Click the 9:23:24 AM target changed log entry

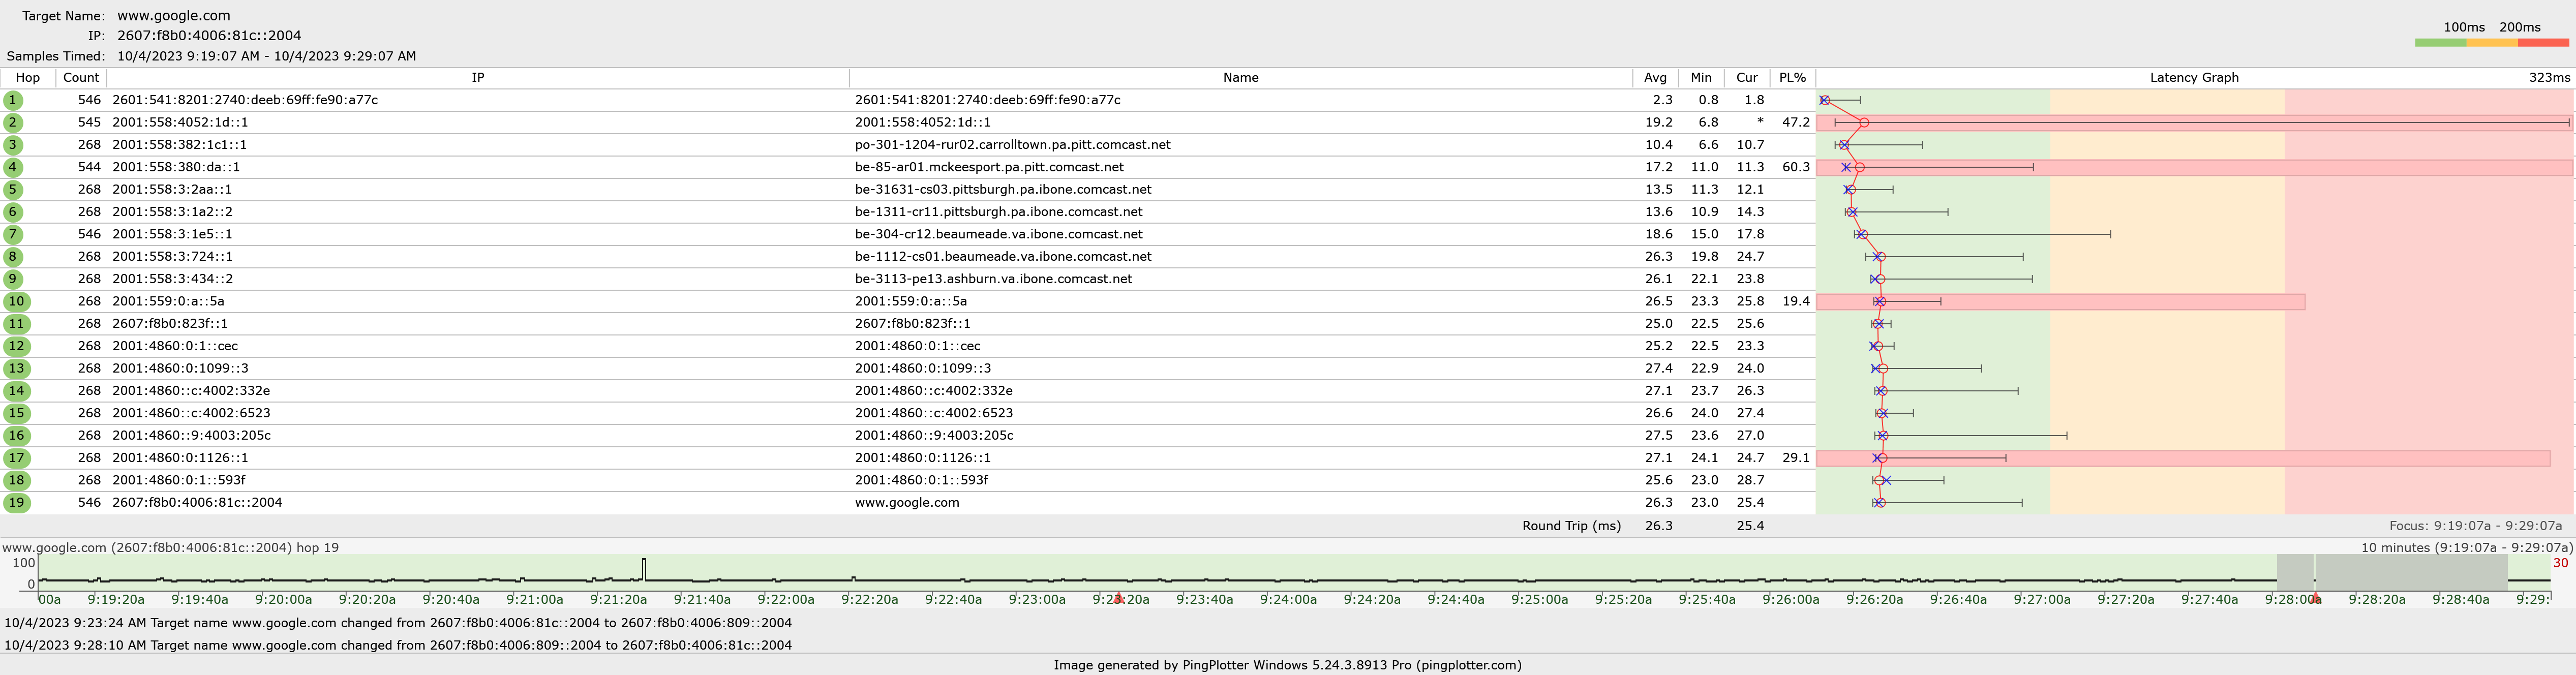click(398, 623)
